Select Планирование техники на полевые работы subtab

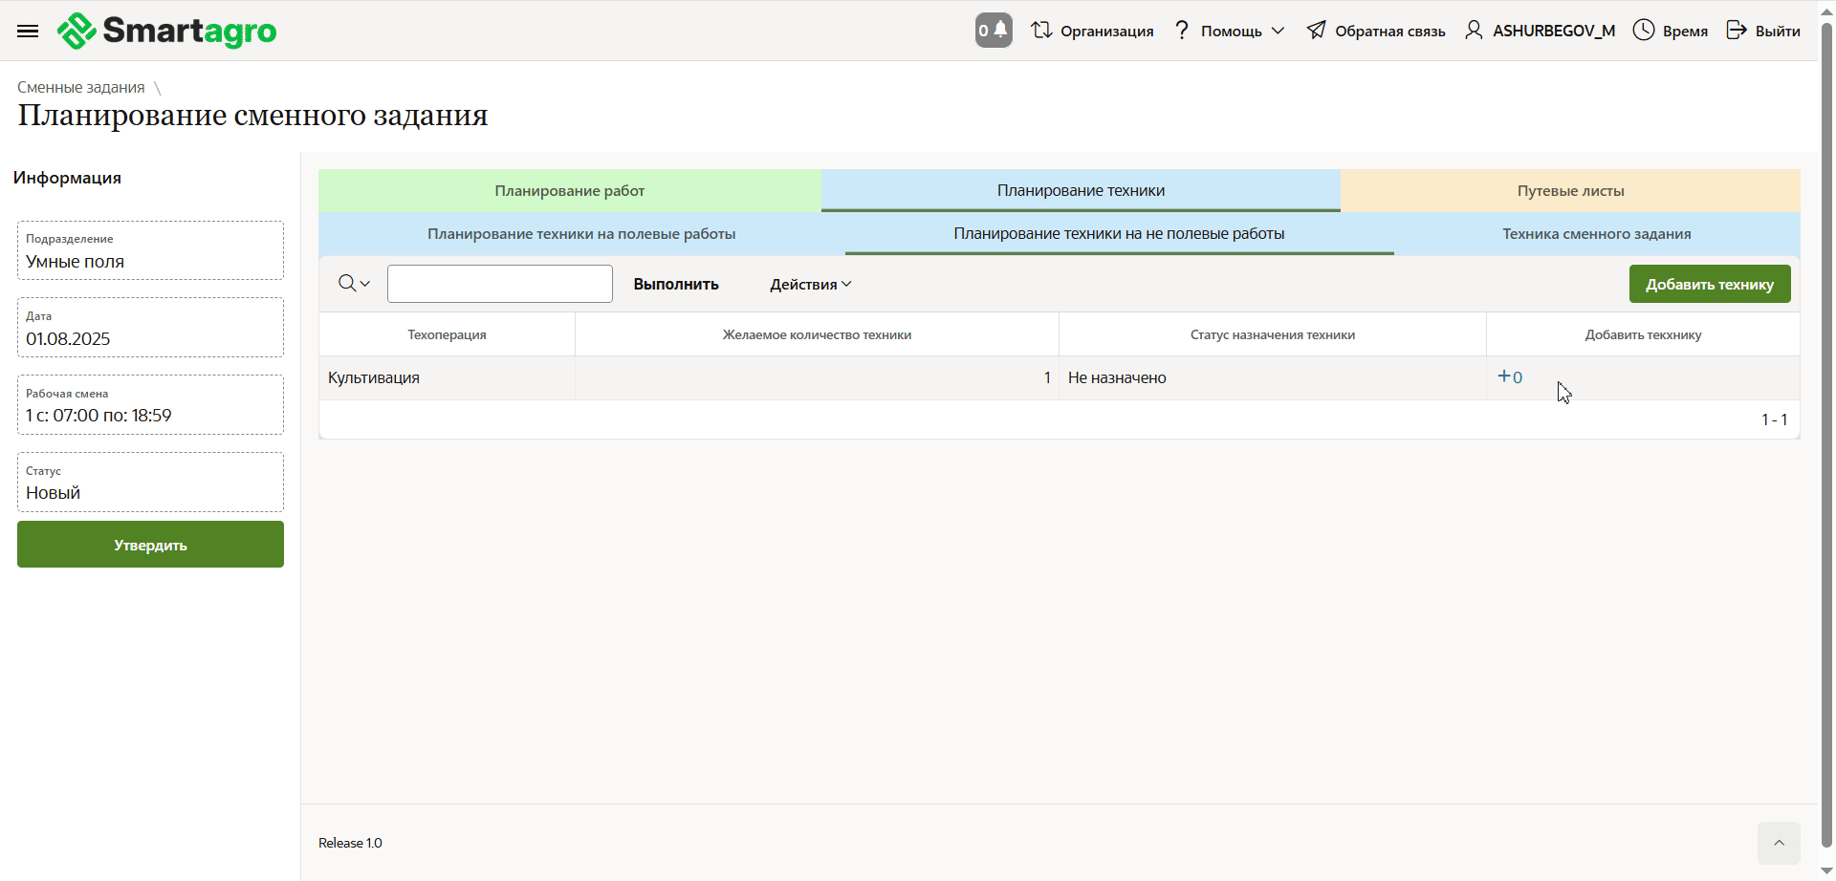[581, 234]
